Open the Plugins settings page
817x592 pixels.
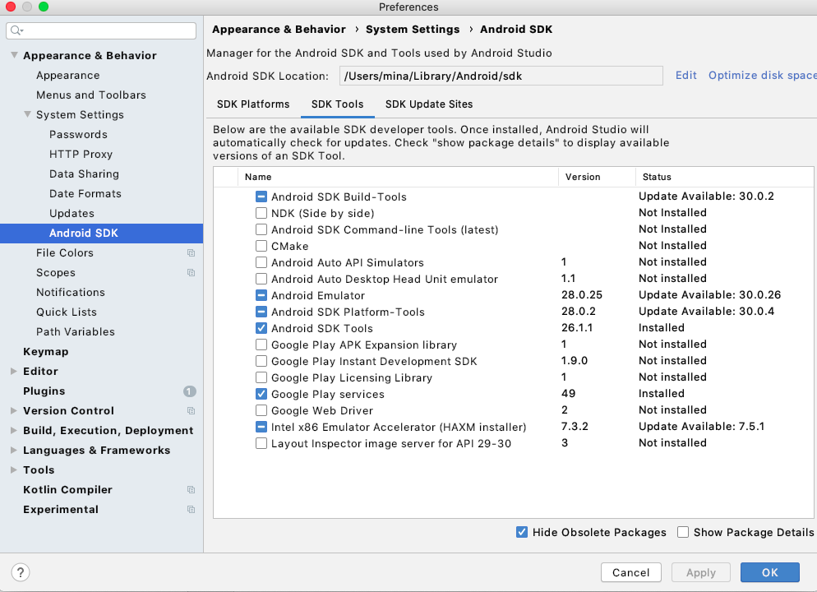(x=44, y=391)
